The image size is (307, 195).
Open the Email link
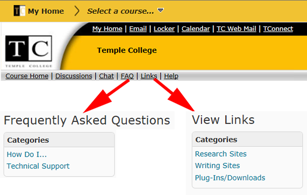click(138, 29)
